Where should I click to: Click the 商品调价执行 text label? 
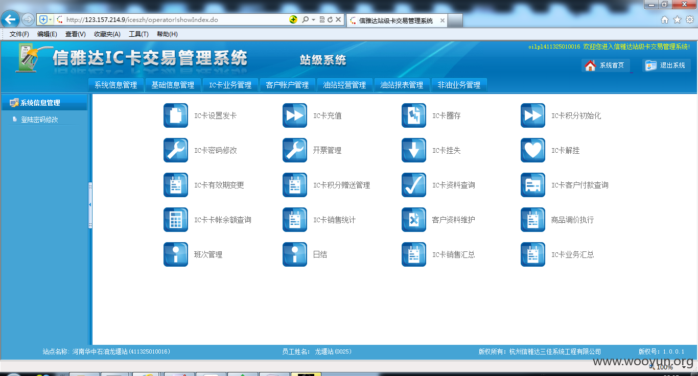click(x=573, y=220)
